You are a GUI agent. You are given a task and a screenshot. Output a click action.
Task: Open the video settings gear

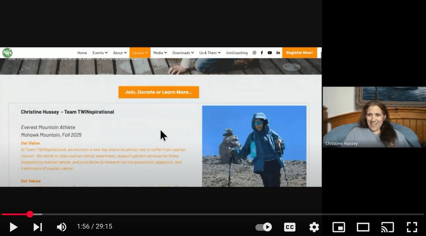[314, 227]
